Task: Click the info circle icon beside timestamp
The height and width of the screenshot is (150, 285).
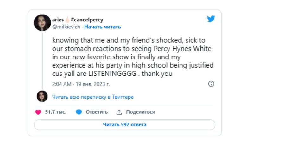Action: 211,84
